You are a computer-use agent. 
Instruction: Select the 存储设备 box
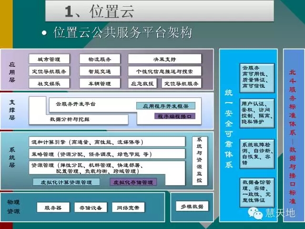(x=90, y=208)
